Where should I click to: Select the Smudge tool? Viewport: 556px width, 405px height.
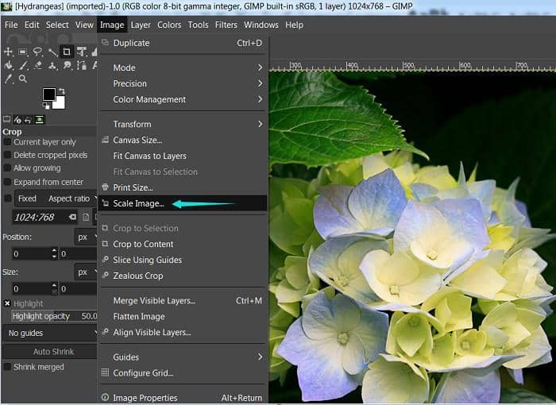tap(67, 66)
